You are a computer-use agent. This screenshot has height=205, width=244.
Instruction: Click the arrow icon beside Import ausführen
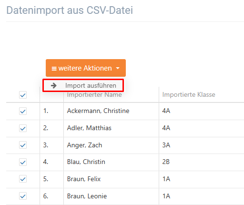pos(54,85)
